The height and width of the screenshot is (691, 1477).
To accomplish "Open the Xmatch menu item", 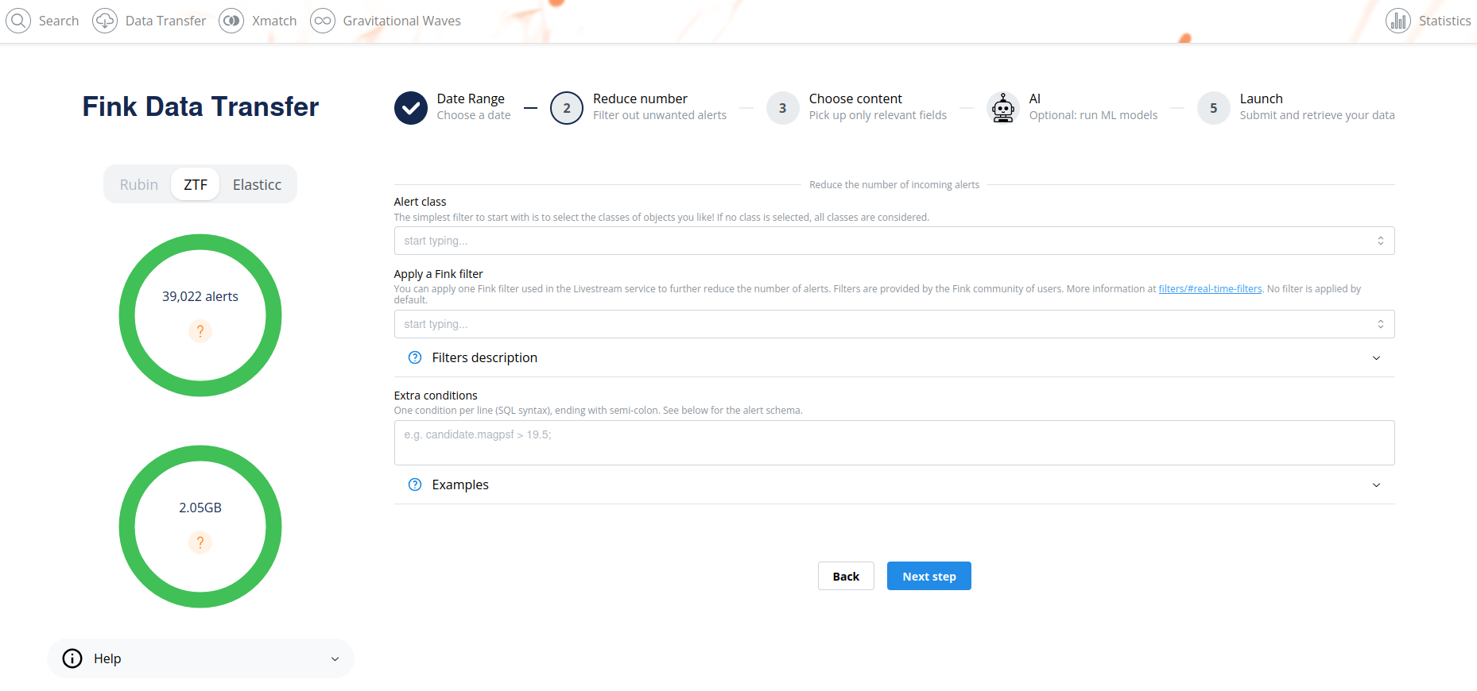I will (x=274, y=21).
